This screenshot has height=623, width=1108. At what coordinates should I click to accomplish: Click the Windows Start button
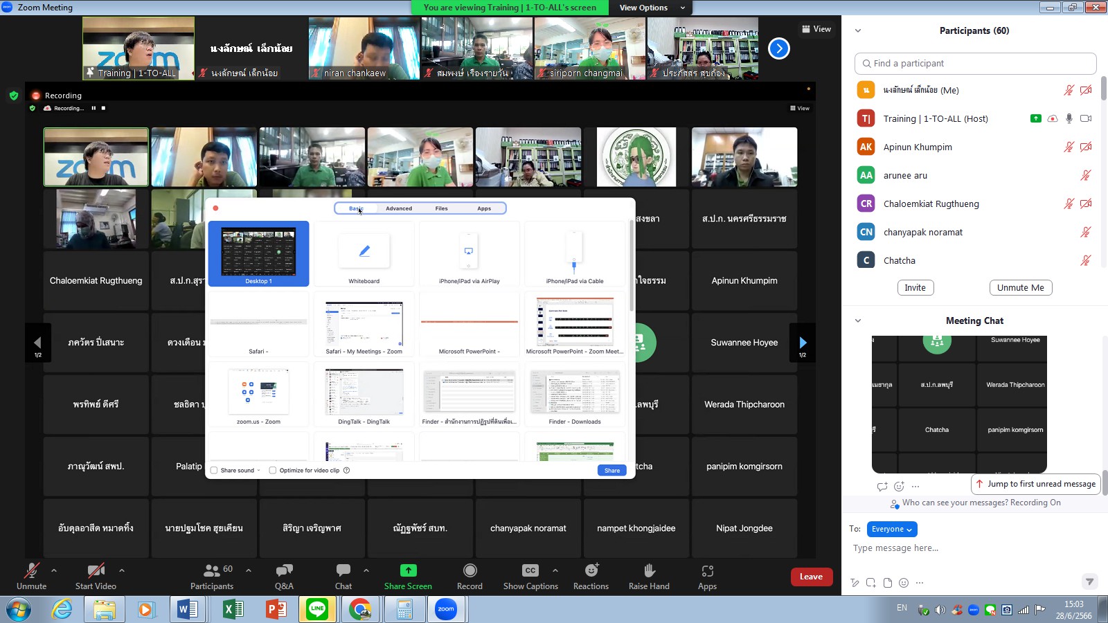point(18,610)
